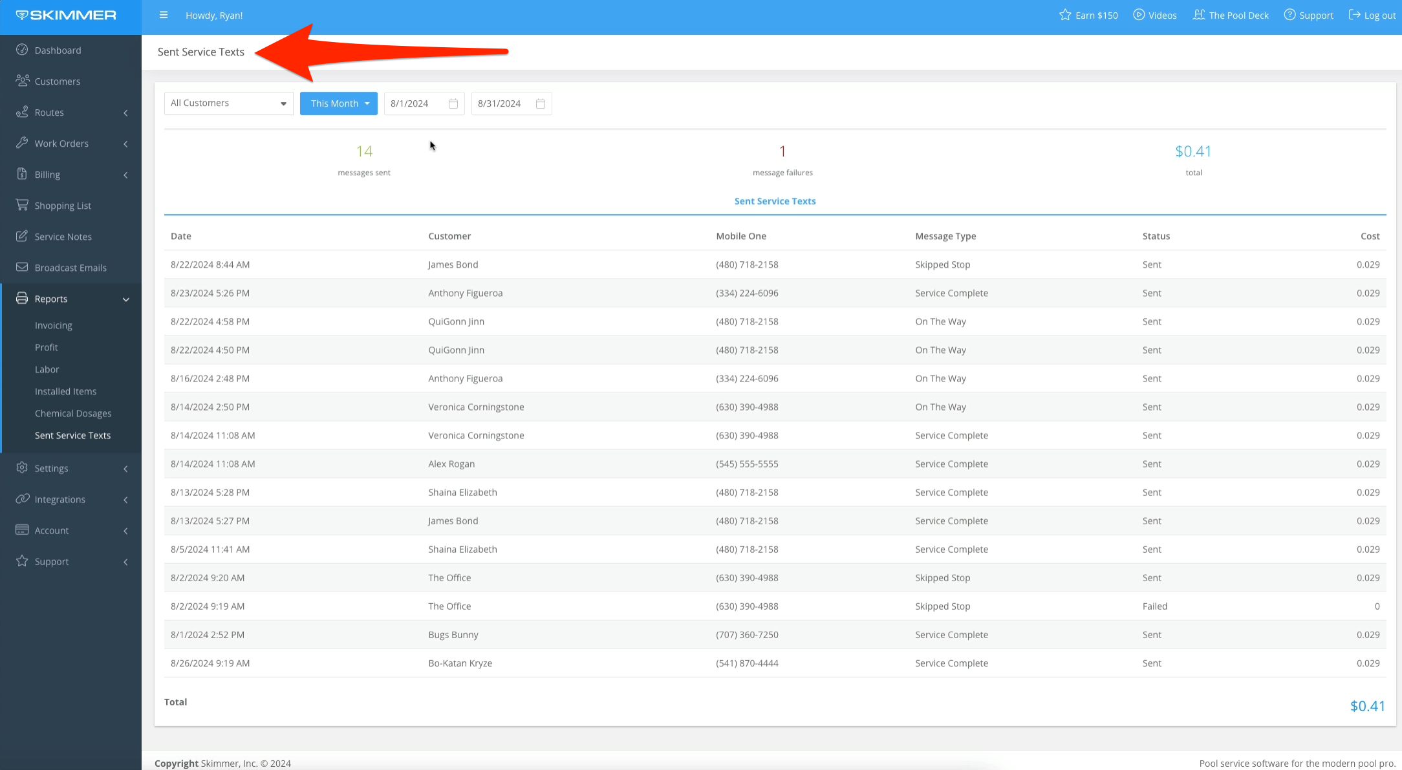Viewport: 1402px width, 770px height.
Task: Open The Pool Deck link
Action: 1231,15
